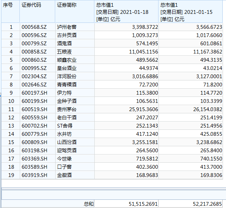
Task: Select code cell 000568.SZ
Action: (x=37, y=27)
